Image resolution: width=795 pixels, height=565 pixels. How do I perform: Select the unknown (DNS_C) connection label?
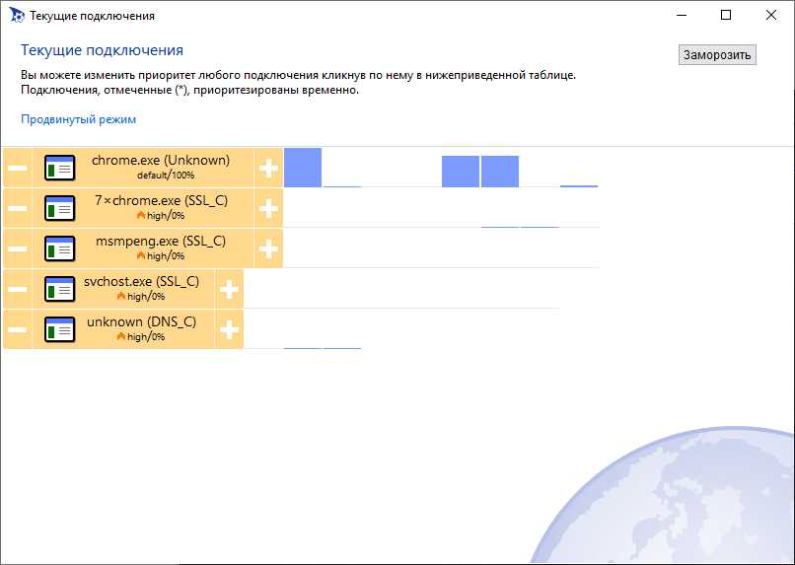(x=141, y=322)
